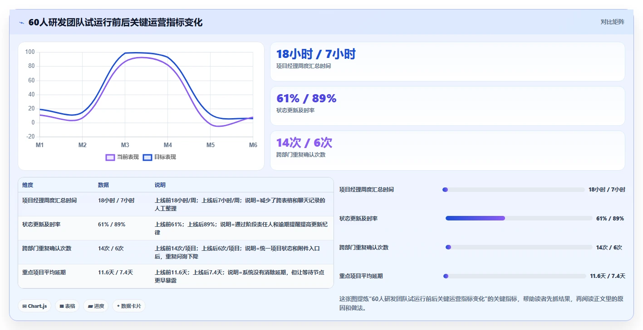The image size is (643, 330).
Task: Click the 11.6天 / 7.4天 value beside the progress bar
Action: (x=608, y=276)
